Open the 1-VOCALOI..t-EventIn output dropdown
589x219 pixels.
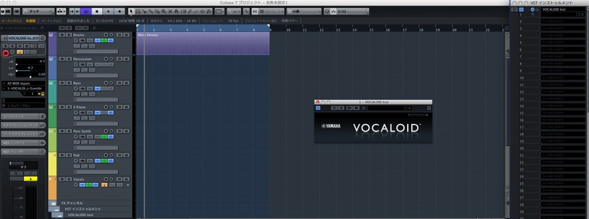click(23, 88)
